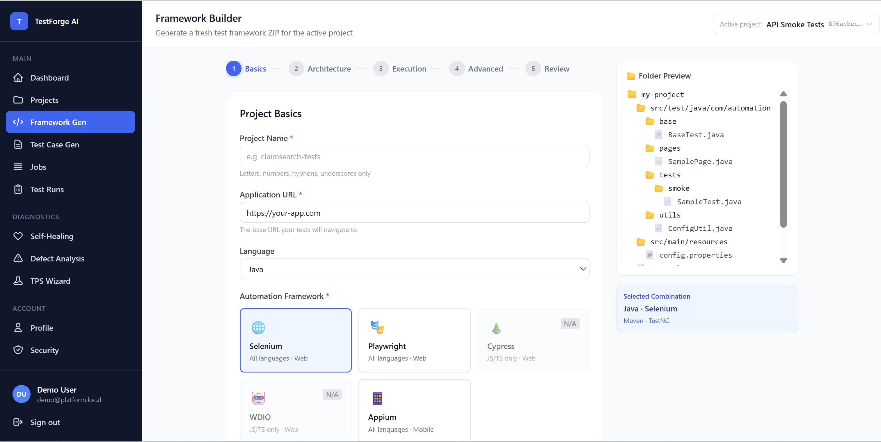
Task: Select the Appium framework card
Action: click(x=415, y=411)
